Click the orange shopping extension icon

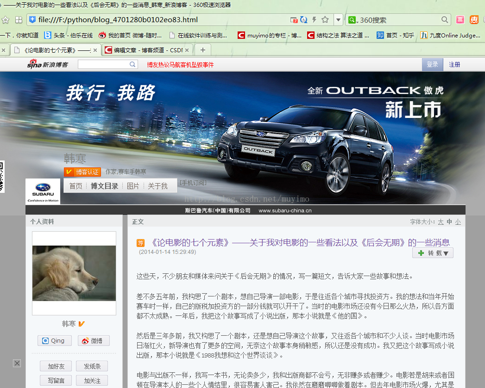coord(474,20)
